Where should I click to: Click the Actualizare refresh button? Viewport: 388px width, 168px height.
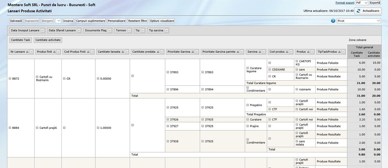tap(368, 11)
